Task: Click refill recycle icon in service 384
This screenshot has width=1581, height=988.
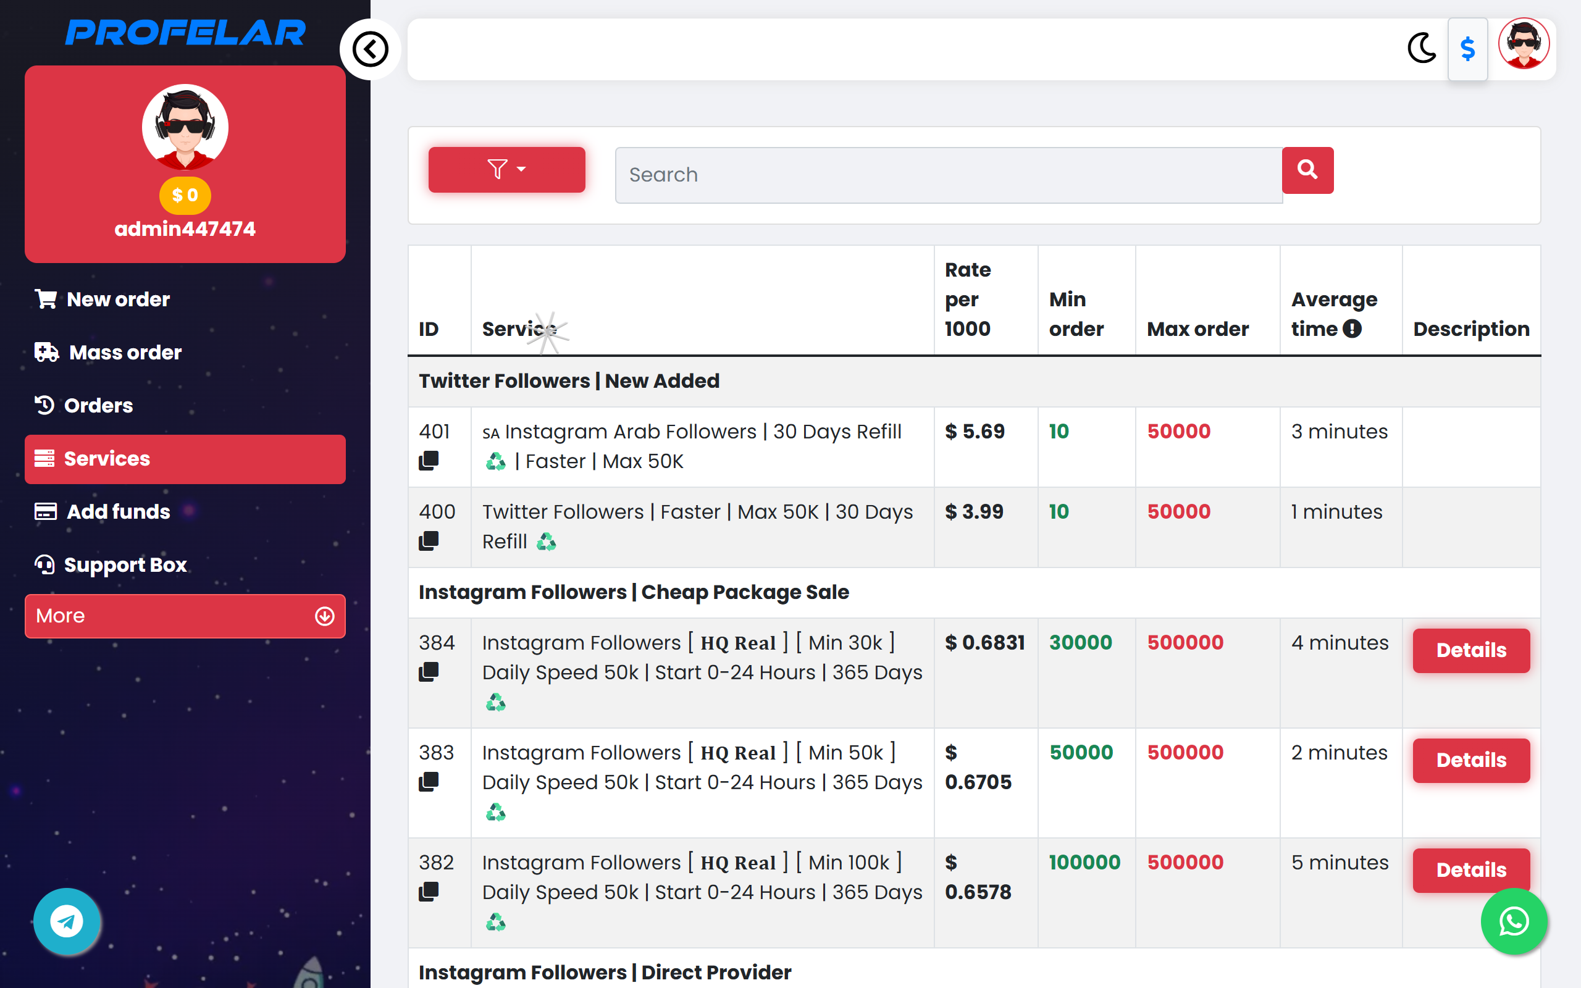Action: [x=496, y=703]
